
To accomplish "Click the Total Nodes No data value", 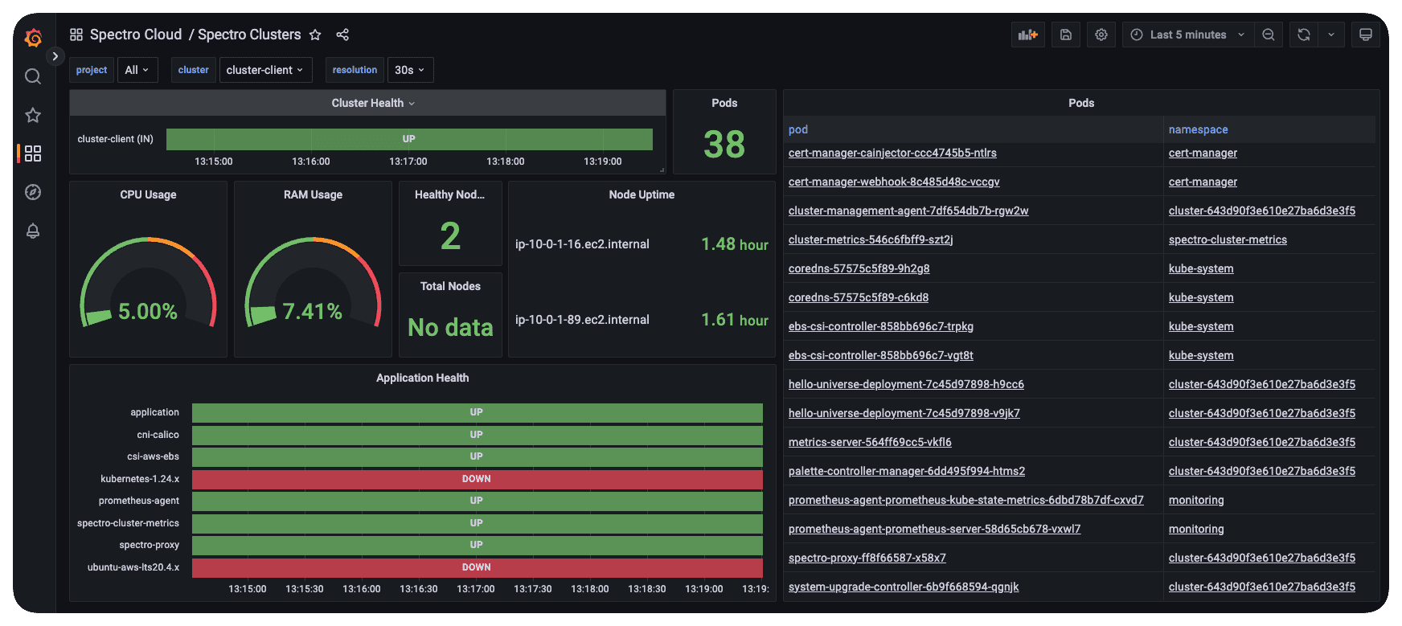I will 450,327.
